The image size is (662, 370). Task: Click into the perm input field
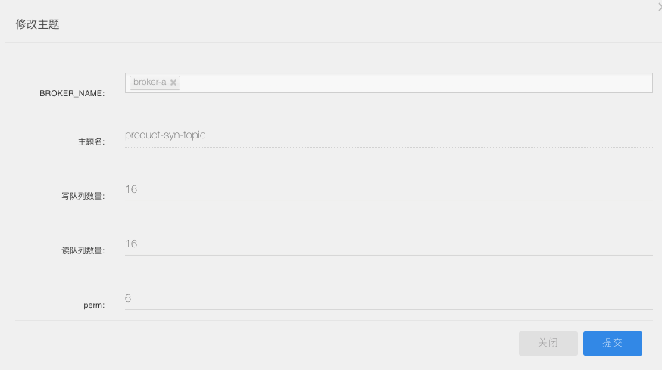(x=389, y=299)
